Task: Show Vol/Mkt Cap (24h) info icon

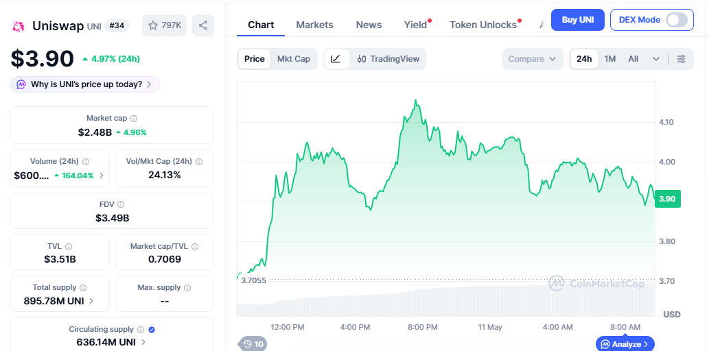Action: click(199, 161)
